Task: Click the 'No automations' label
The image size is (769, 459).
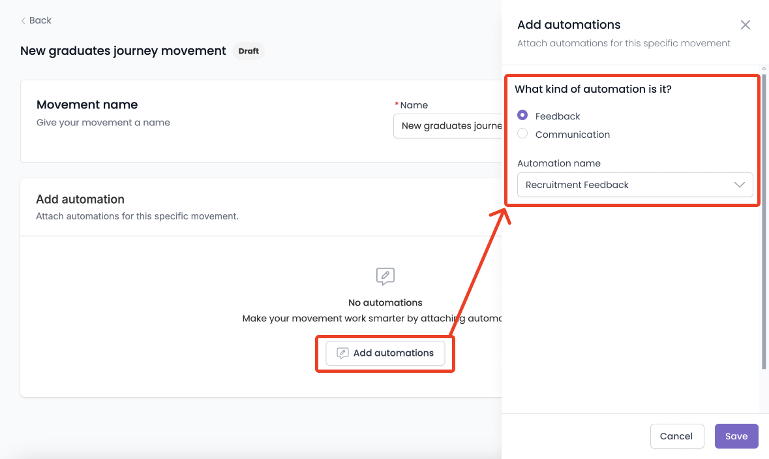Action: point(385,302)
